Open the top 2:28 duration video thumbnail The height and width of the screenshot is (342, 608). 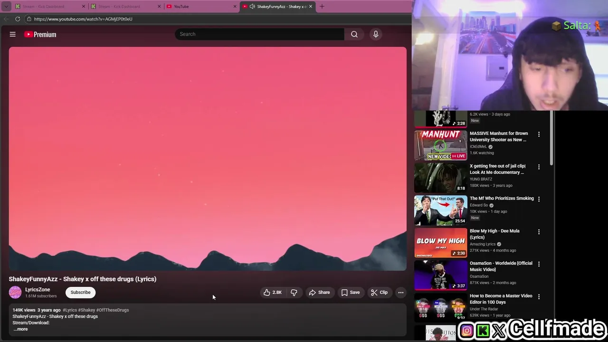(441, 119)
